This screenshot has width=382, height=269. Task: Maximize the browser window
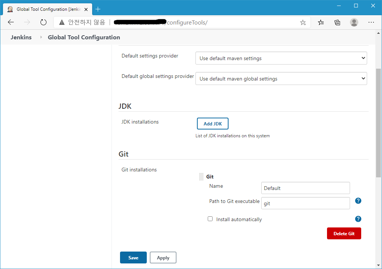click(356, 6)
